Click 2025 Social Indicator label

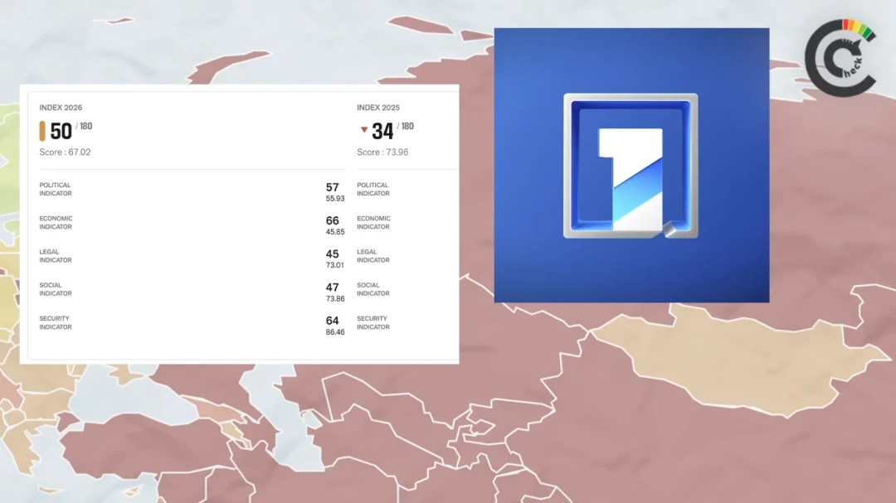tap(373, 289)
